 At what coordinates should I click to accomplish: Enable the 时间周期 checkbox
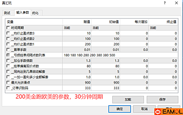pyautogui.click(x=8, y=28)
